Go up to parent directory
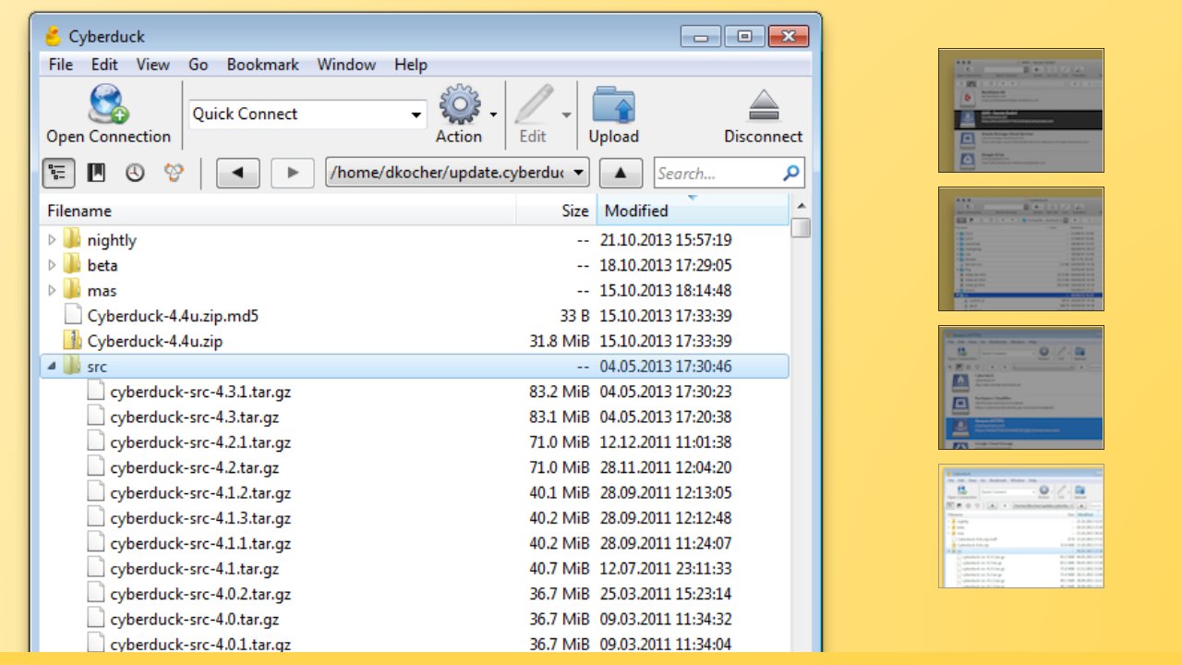The width and height of the screenshot is (1182, 665). pos(621,173)
